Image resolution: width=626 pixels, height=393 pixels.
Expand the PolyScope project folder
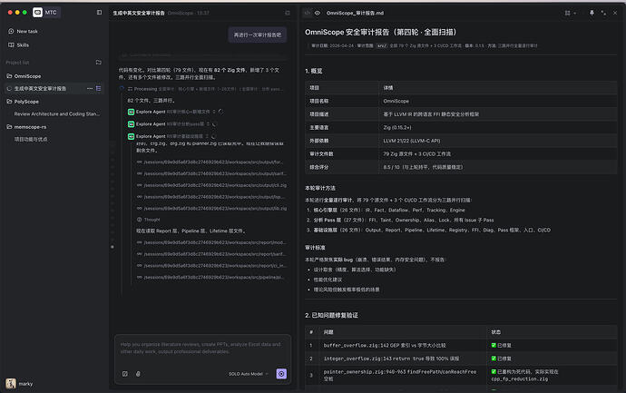click(24, 102)
